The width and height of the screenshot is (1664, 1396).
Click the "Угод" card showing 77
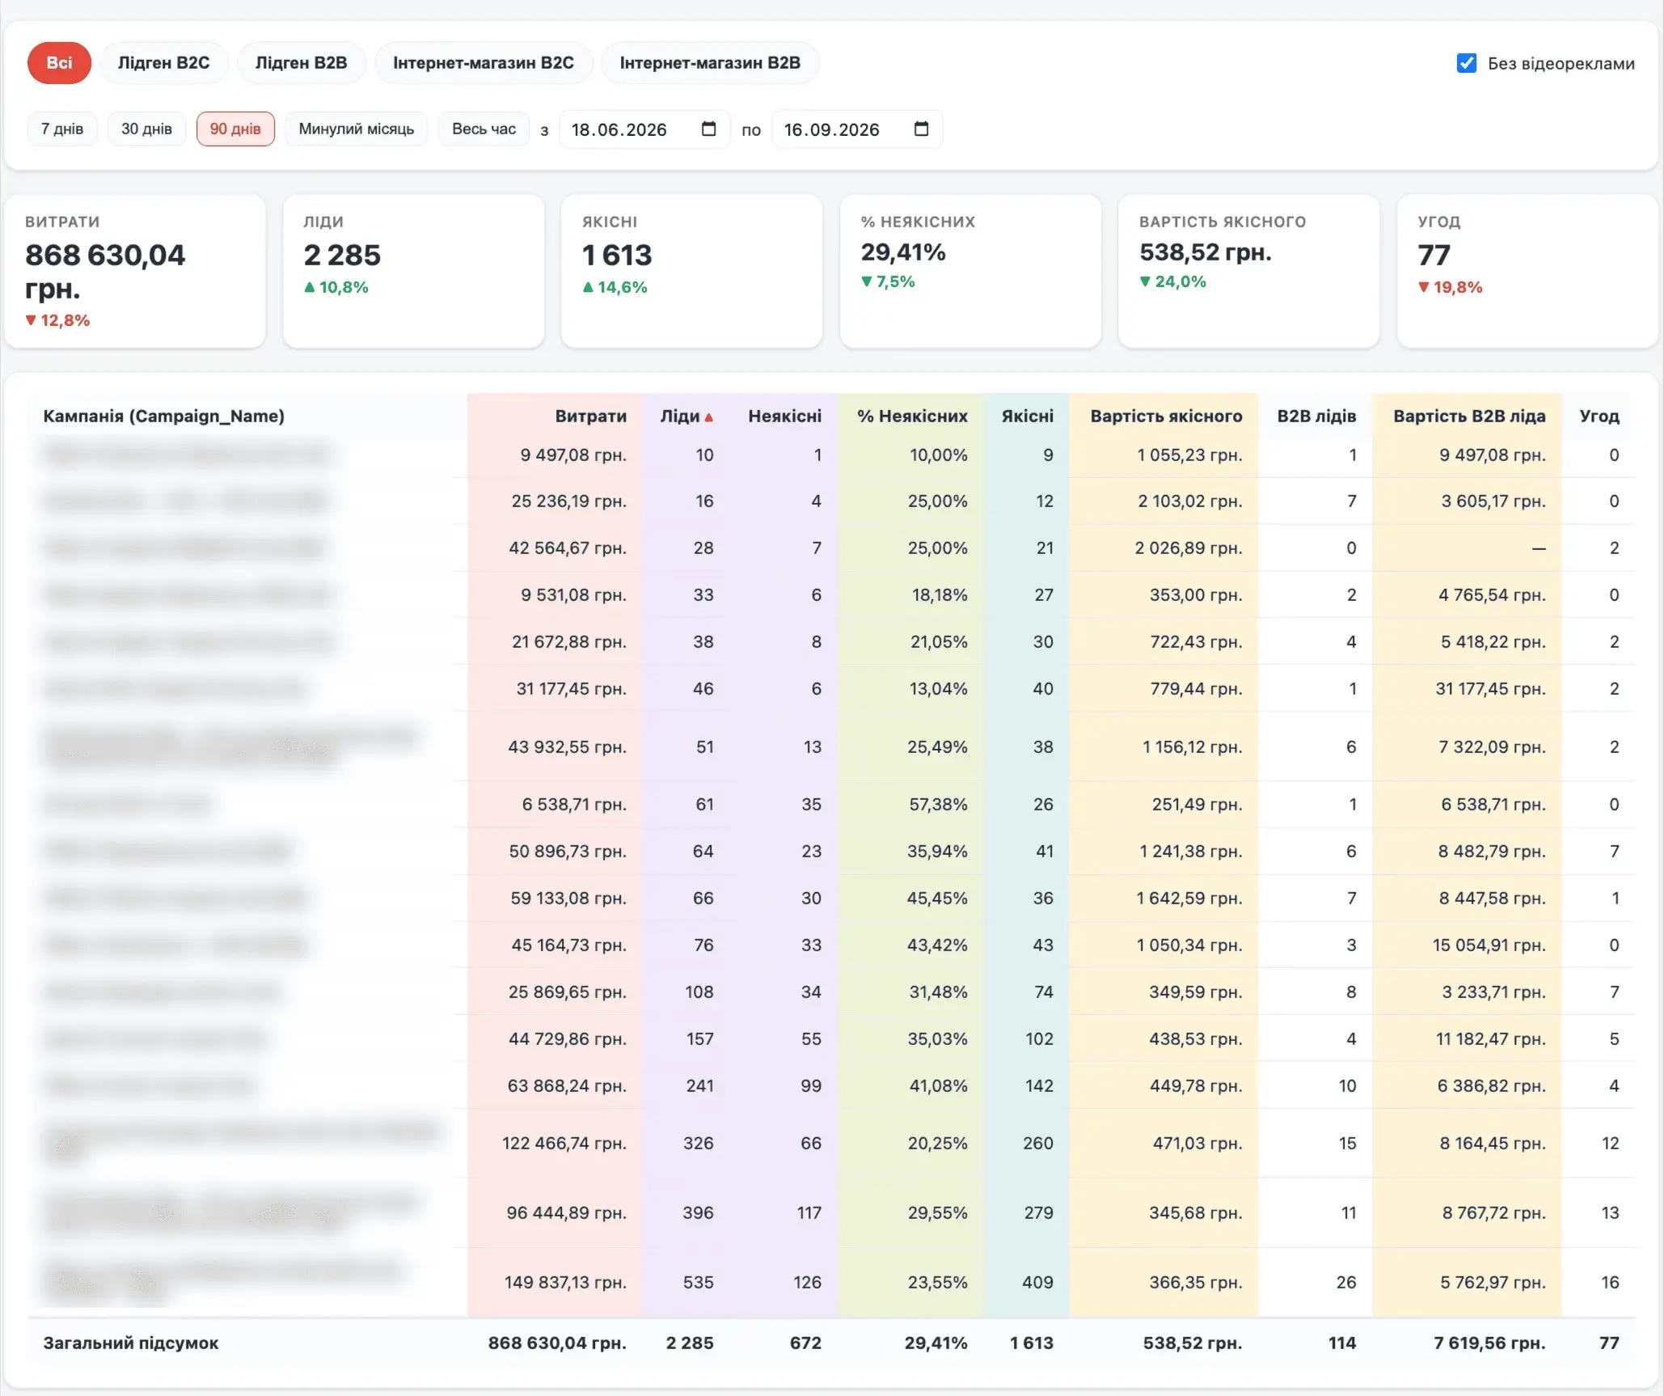[1527, 271]
